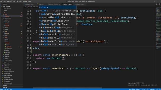161x90 pixels.
Task: Collapse the types folder
Action: (6, 31)
